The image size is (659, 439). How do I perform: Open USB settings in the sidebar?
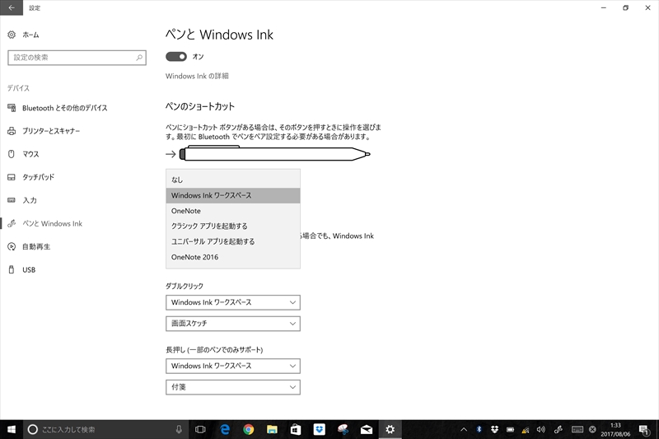coord(22,269)
